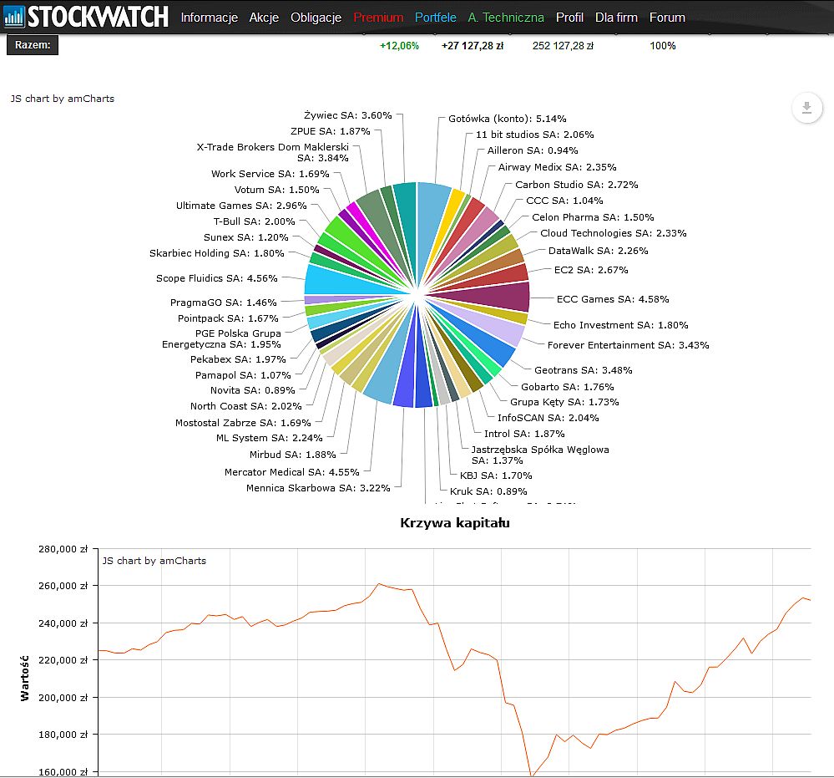The height and width of the screenshot is (778, 834).
Task: Select the red Premium menu item
Action: click(378, 18)
